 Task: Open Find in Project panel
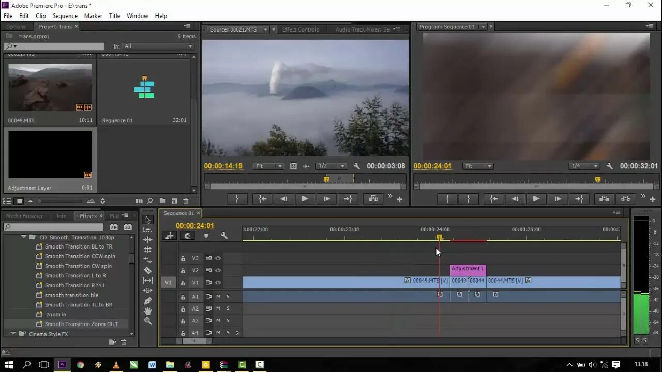tap(150, 201)
